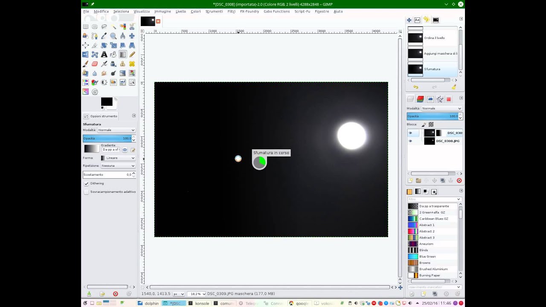Viewport: 546px width, 307px height.
Task: Select the Ellipse Select tool
Action: point(95,26)
